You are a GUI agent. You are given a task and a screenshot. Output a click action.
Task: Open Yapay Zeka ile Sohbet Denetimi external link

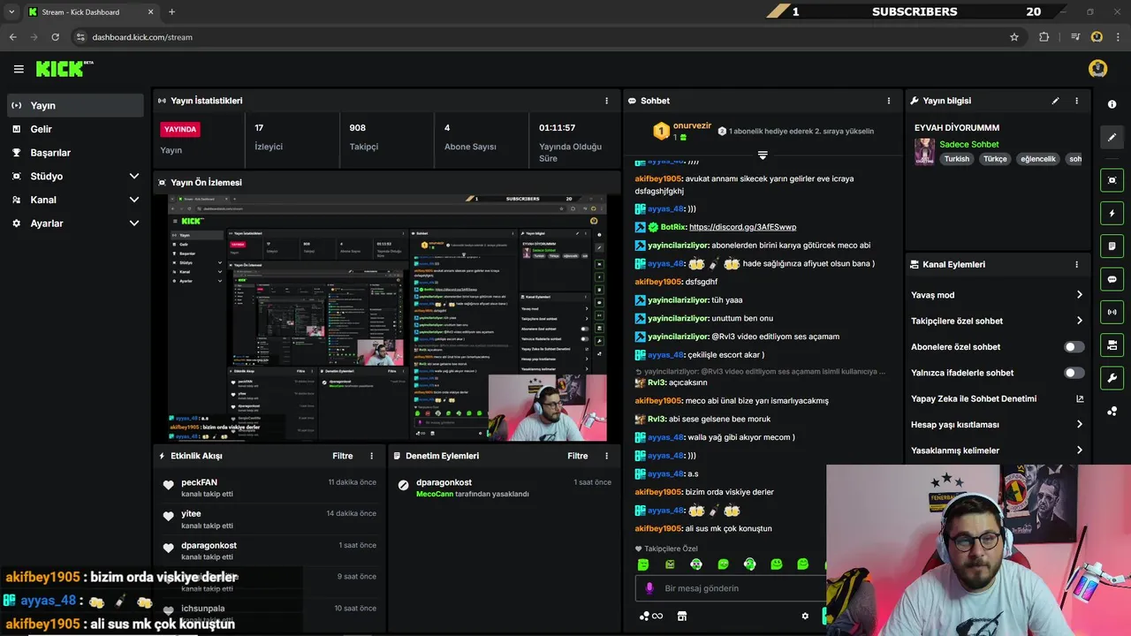[1080, 398]
